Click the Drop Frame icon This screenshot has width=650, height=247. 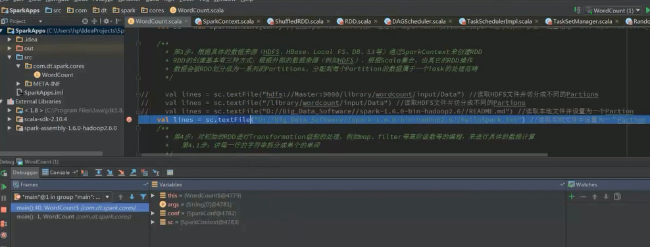(144, 173)
